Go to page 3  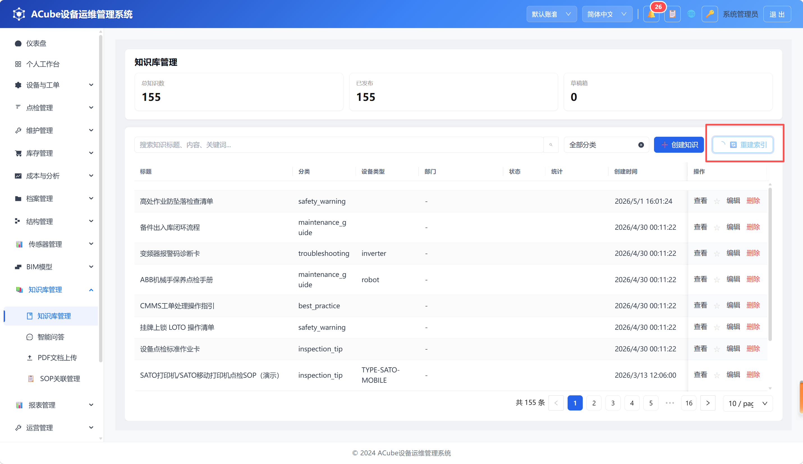(613, 403)
